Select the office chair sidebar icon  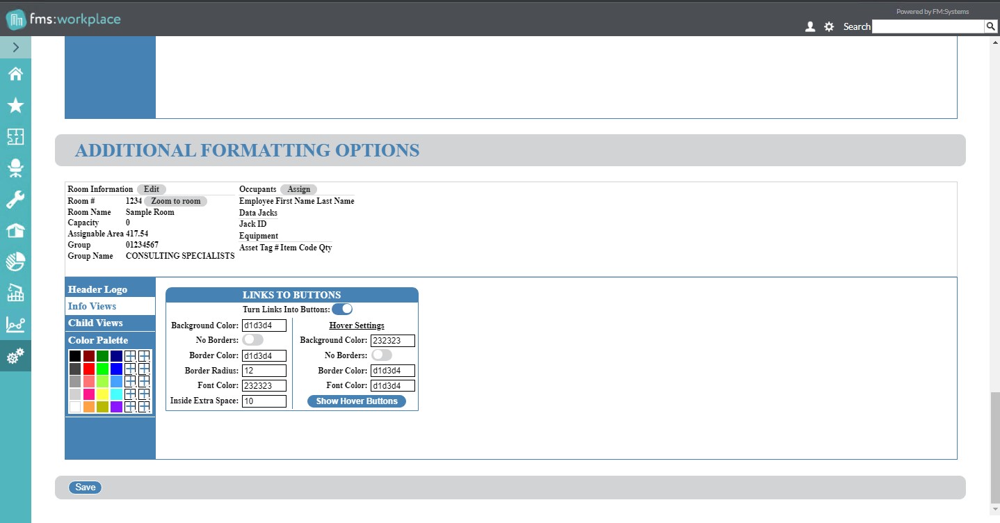pos(15,168)
